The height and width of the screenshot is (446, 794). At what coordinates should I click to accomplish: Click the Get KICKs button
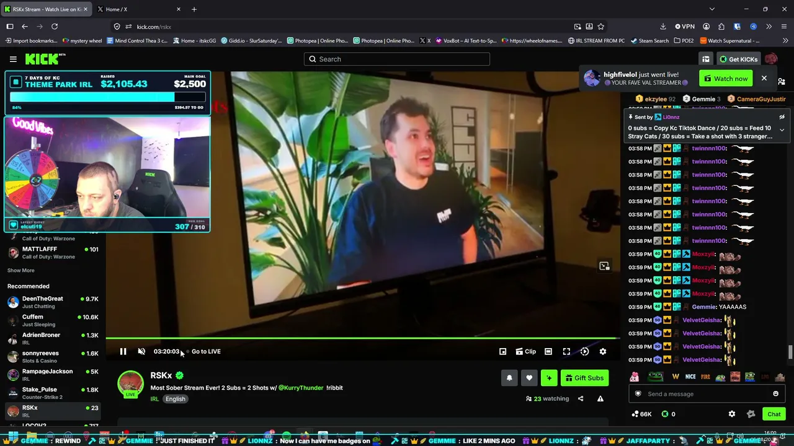pyautogui.click(x=738, y=59)
